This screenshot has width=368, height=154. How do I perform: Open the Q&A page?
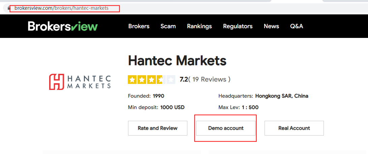coord(297,26)
